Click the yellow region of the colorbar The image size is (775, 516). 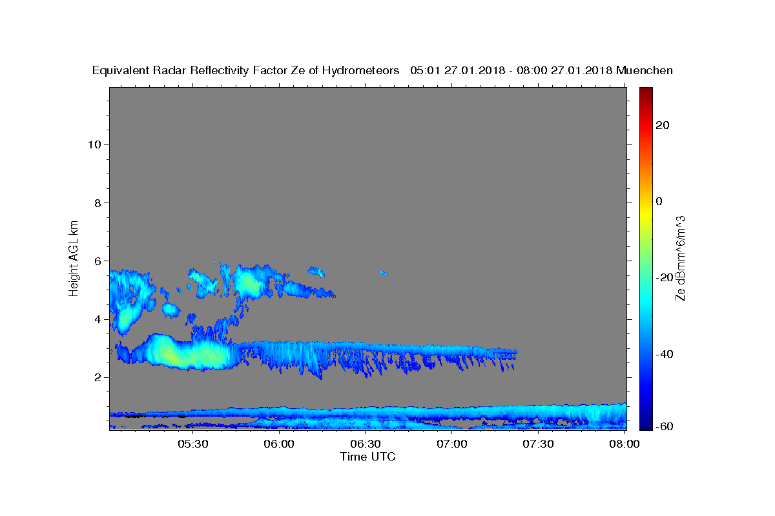click(646, 213)
